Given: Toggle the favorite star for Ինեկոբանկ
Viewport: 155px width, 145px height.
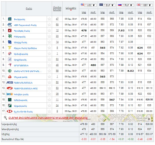Looking at the screenshot, I should (49, 36).
